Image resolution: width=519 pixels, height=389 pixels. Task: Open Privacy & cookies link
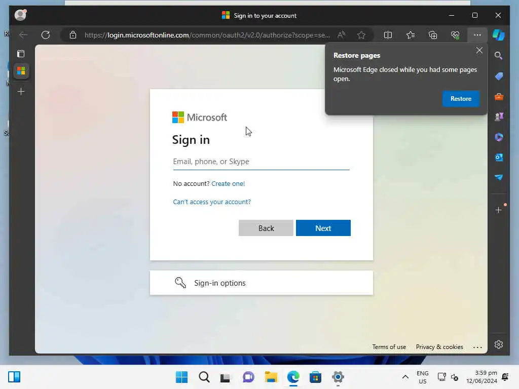tap(439, 346)
